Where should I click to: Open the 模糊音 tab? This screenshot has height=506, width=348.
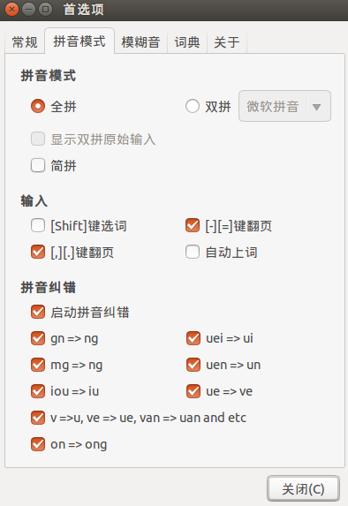[x=140, y=42]
